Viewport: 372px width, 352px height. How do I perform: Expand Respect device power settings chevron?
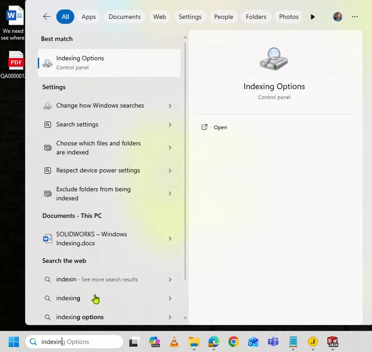[x=170, y=170]
